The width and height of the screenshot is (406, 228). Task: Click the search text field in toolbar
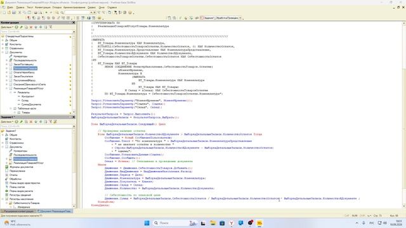(77, 13)
